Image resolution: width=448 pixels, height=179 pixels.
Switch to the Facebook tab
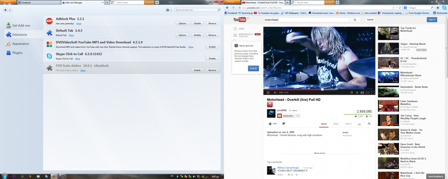click(38, 3)
